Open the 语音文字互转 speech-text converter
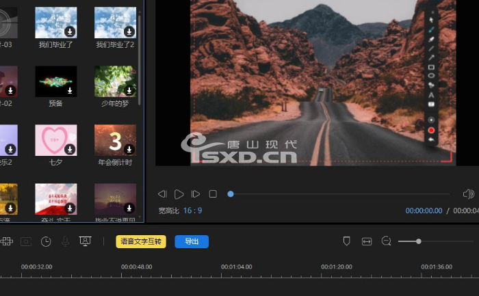Screen dimensions: 479x296 141,241
